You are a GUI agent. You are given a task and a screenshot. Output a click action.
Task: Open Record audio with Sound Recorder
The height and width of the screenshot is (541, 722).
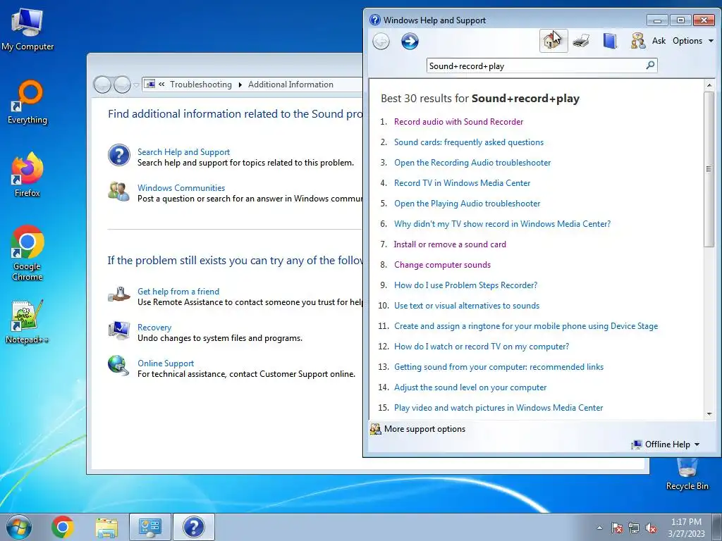[458, 122]
